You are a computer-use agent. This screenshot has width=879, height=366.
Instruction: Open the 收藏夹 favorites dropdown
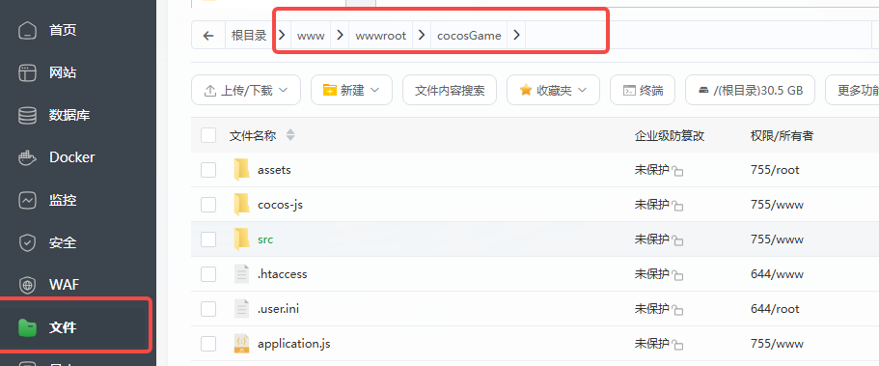pyautogui.click(x=553, y=90)
